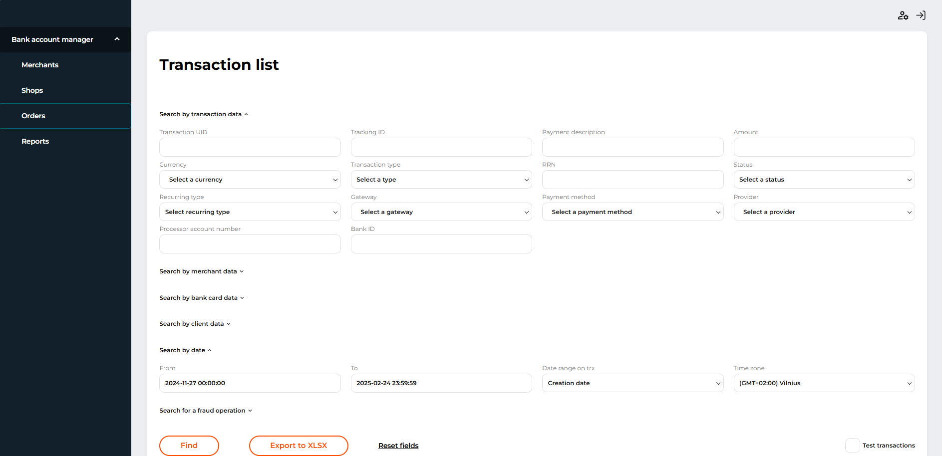Expand Search by bank card data
The height and width of the screenshot is (456, 942).
click(202, 298)
